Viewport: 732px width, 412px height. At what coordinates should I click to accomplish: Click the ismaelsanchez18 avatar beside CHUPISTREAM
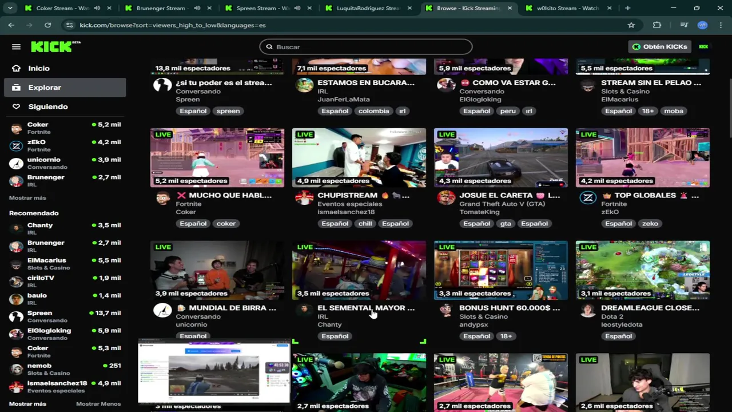(304, 199)
